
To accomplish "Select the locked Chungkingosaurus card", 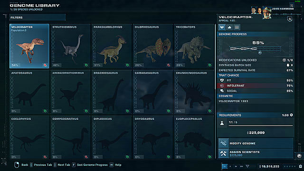I will pyautogui.click(x=194, y=92).
